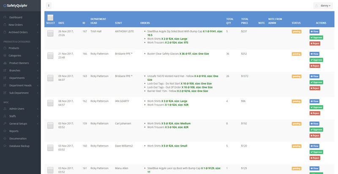Click the Product Banners sidebar icon

tap(5, 63)
